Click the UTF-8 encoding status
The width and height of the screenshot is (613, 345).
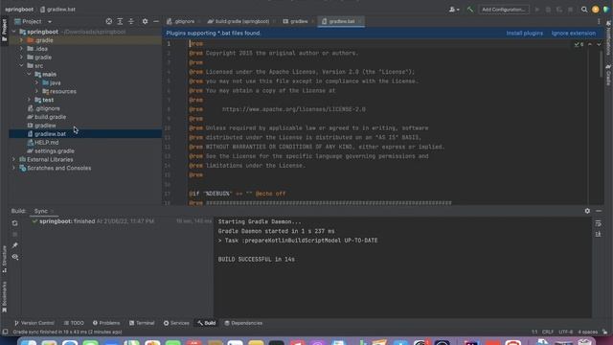pyautogui.click(x=566, y=332)
